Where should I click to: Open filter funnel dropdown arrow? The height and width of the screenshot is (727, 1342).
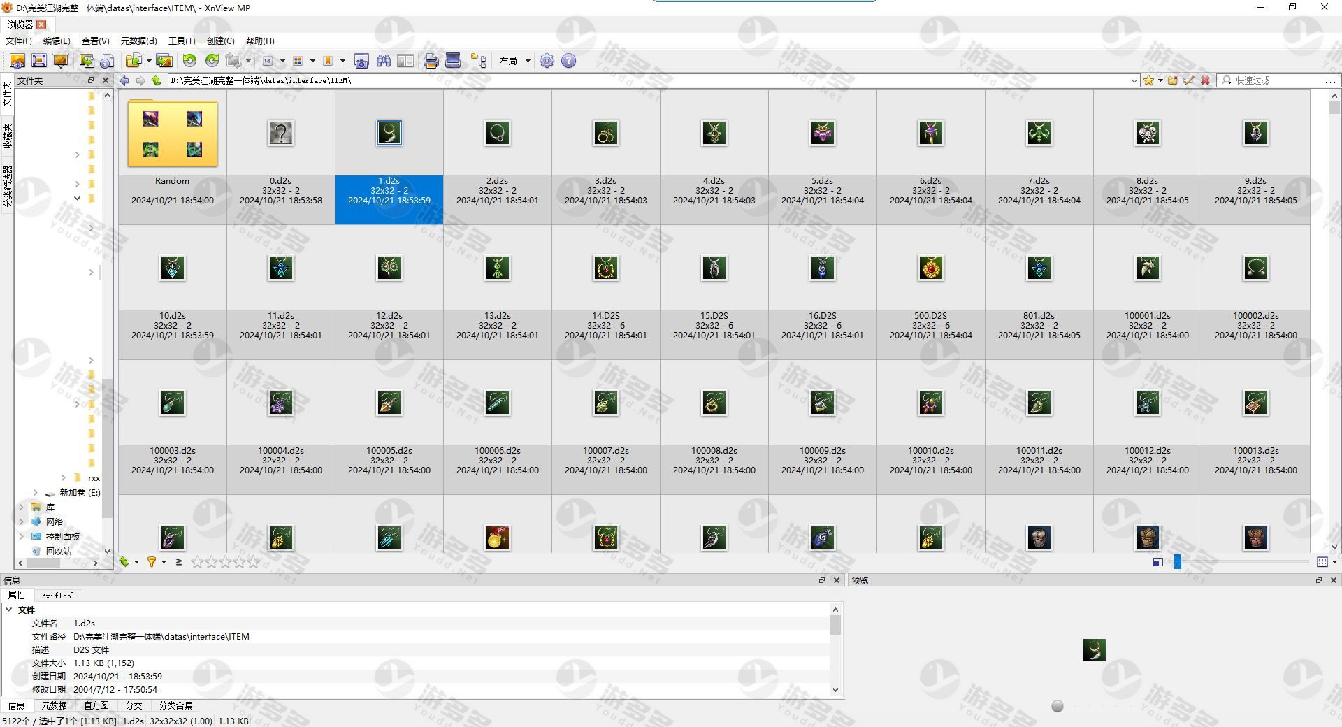point(164,561)
